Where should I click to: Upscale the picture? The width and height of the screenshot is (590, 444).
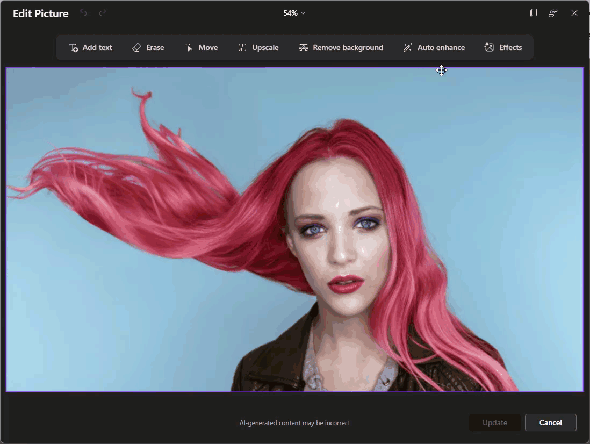[258, 47]
